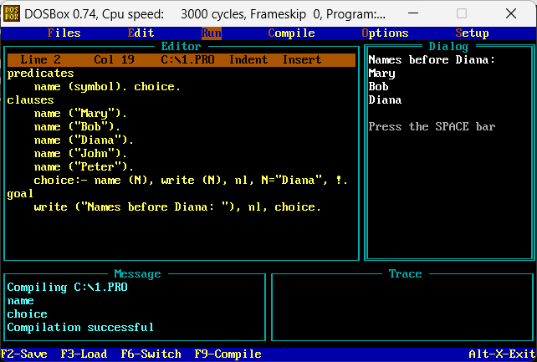Click the 'clauses' keyword line
The image size is (537, 362).
pos(30,100)
